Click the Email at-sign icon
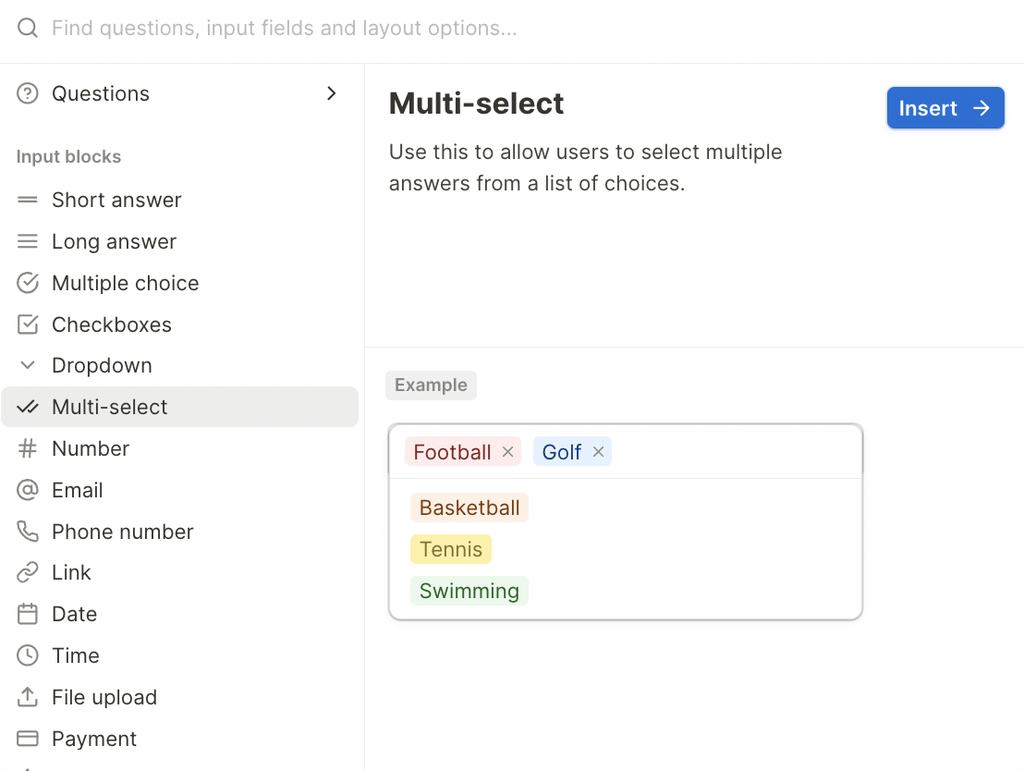The height and width of the screenshot is (771, 1024). coord(28,490)
